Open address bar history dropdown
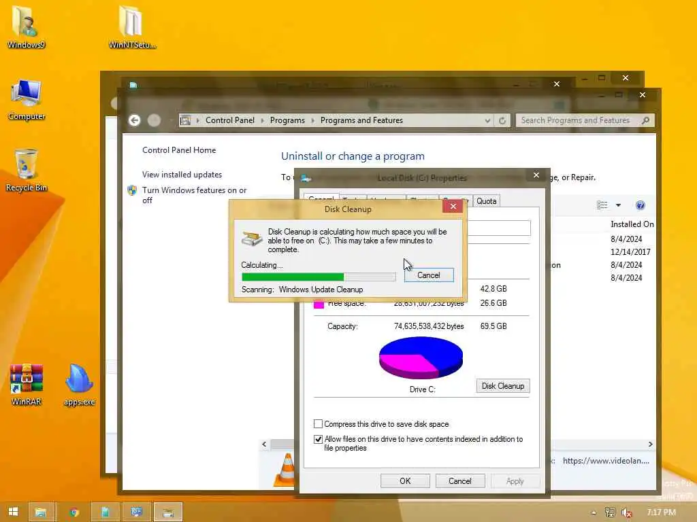The width and height of the screenshot is (697, 522). pos(487,120)
